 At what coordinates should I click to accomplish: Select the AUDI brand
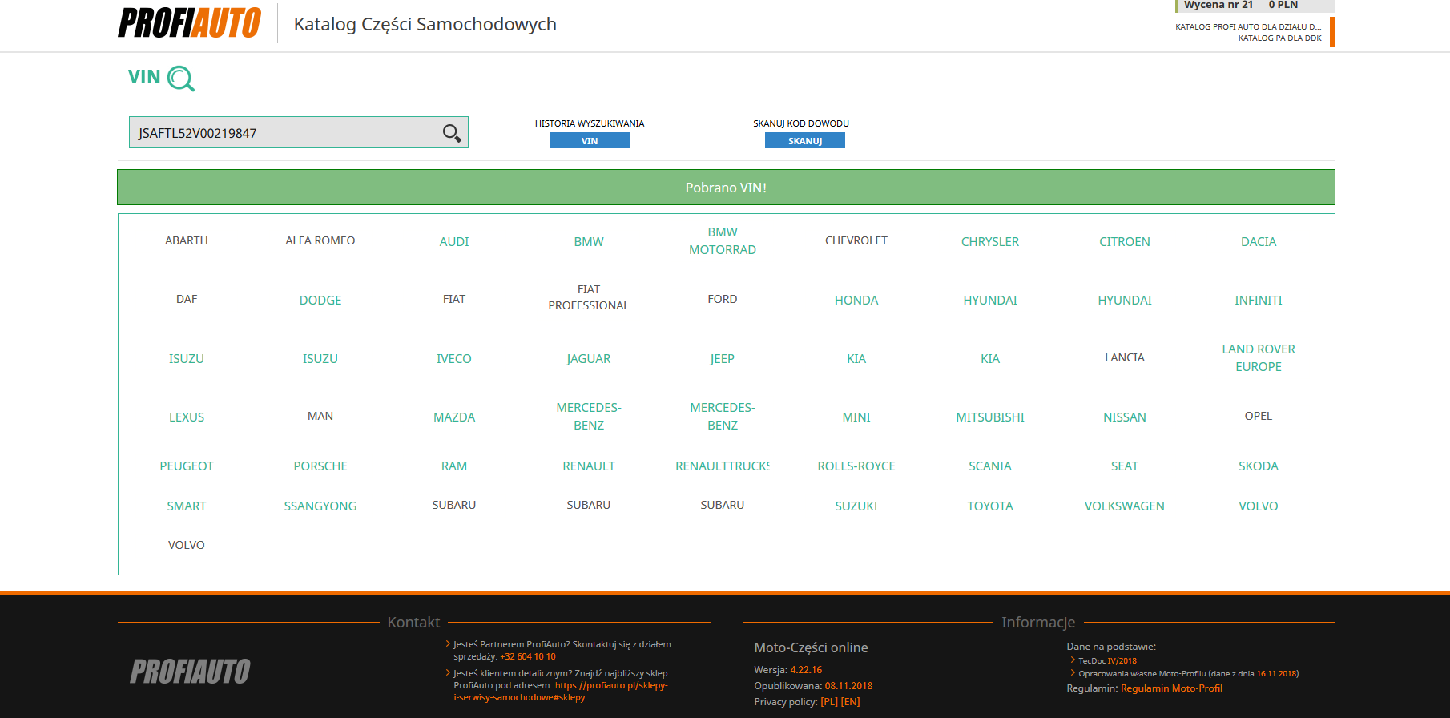[x=454, y=241]
